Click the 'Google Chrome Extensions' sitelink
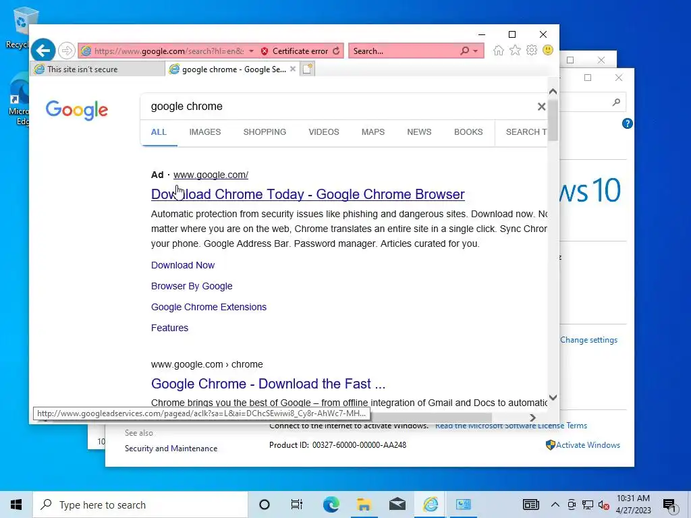The width and height of the screenshot is (691, 518). pos(209,307)
